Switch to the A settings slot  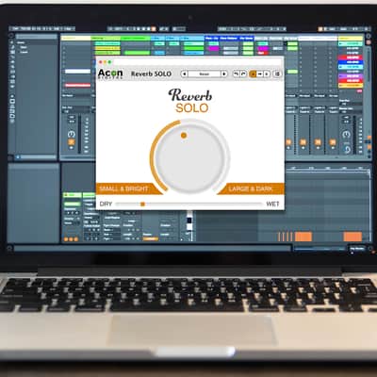click(x=253, y=74)
